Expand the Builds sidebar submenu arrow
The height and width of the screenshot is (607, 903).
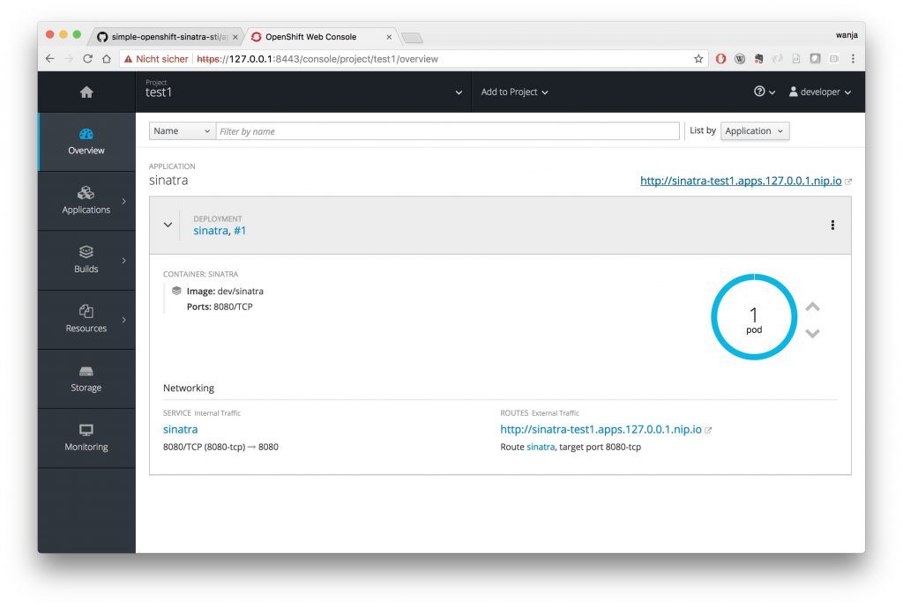click(x=123, y=260)
